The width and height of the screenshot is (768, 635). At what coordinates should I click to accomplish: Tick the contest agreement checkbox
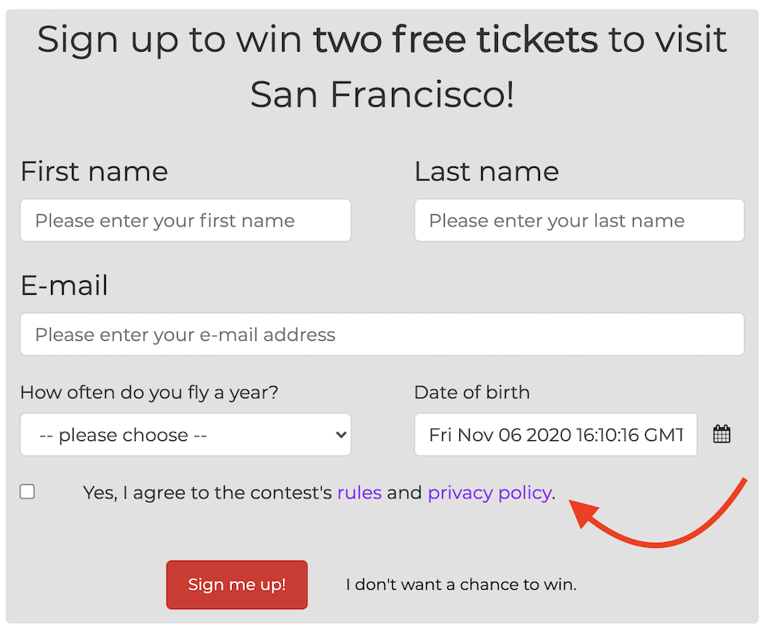tap(27, 491)
